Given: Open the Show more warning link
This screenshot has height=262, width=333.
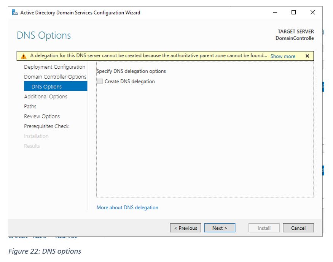Looking at the screenshot, I should click(282, 56).
